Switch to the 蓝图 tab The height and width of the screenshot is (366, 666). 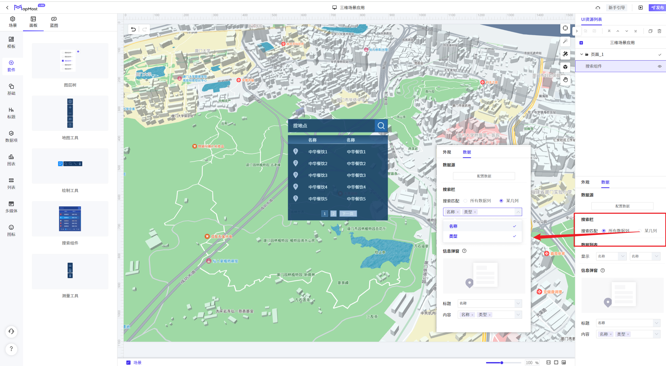(x=54, y=22)
